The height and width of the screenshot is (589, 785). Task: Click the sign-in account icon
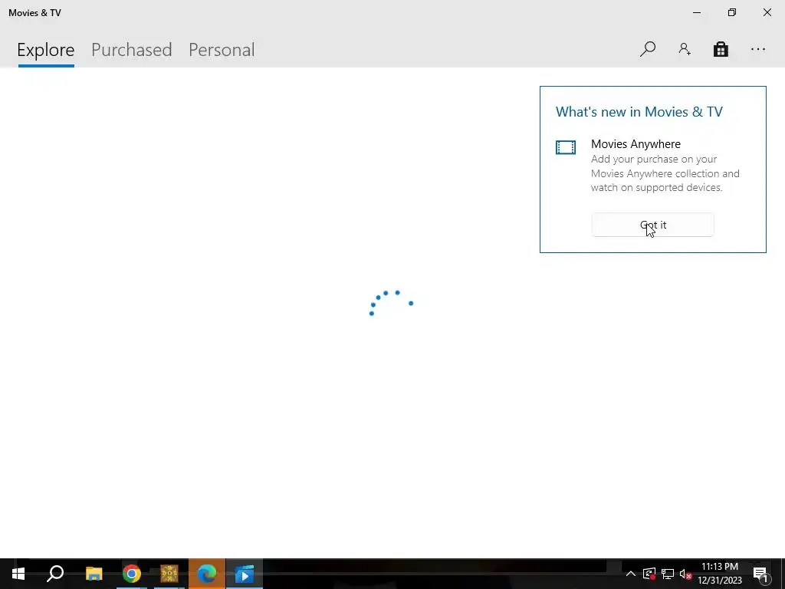coord(685,49)
